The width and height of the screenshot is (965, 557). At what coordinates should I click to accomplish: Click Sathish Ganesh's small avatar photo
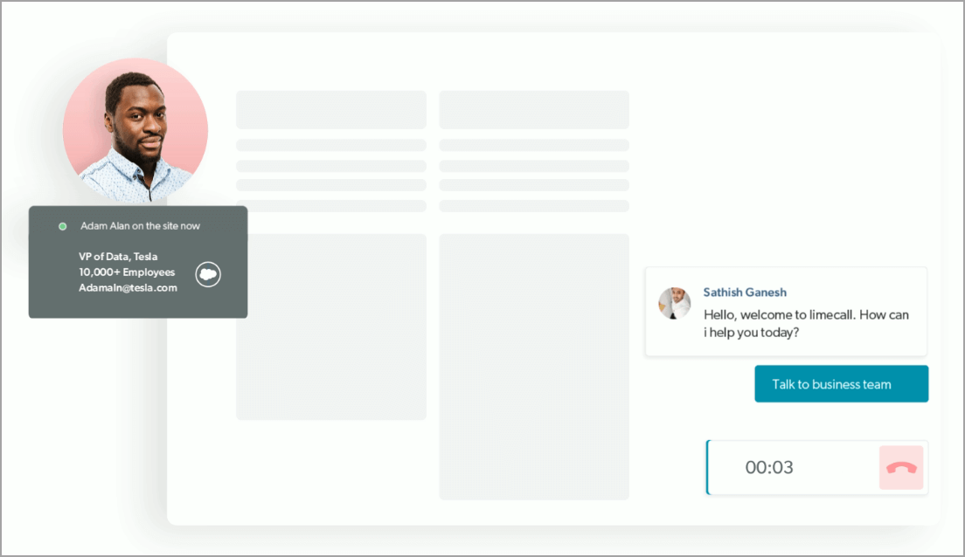click(x=675, y=303)
